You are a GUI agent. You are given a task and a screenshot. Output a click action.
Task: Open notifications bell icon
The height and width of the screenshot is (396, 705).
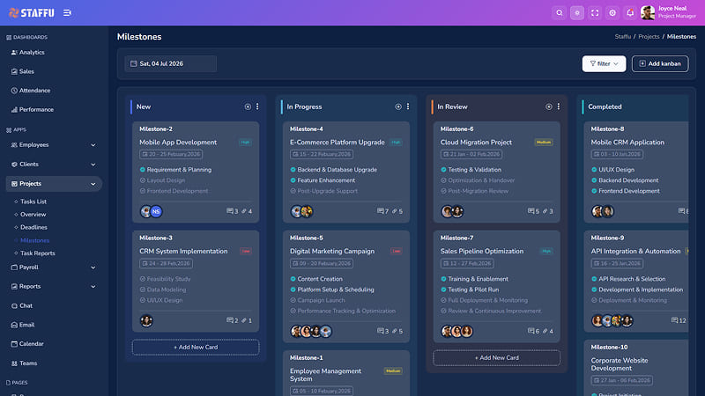click(x=630, y=13)
